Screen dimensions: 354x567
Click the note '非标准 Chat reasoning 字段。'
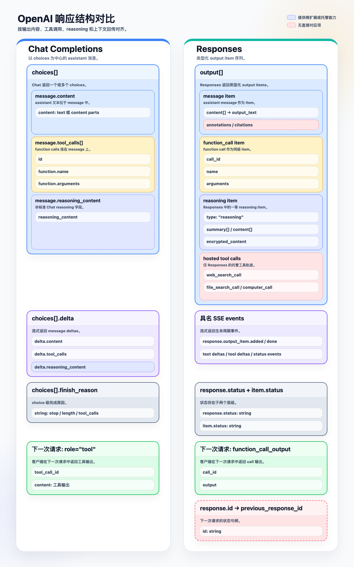point(60,207)
